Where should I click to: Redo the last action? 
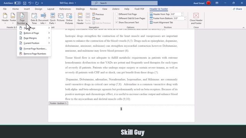[x=37, y=3]
